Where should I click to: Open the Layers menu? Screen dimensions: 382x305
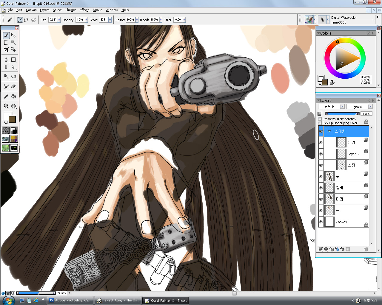[x=44, y=10]
